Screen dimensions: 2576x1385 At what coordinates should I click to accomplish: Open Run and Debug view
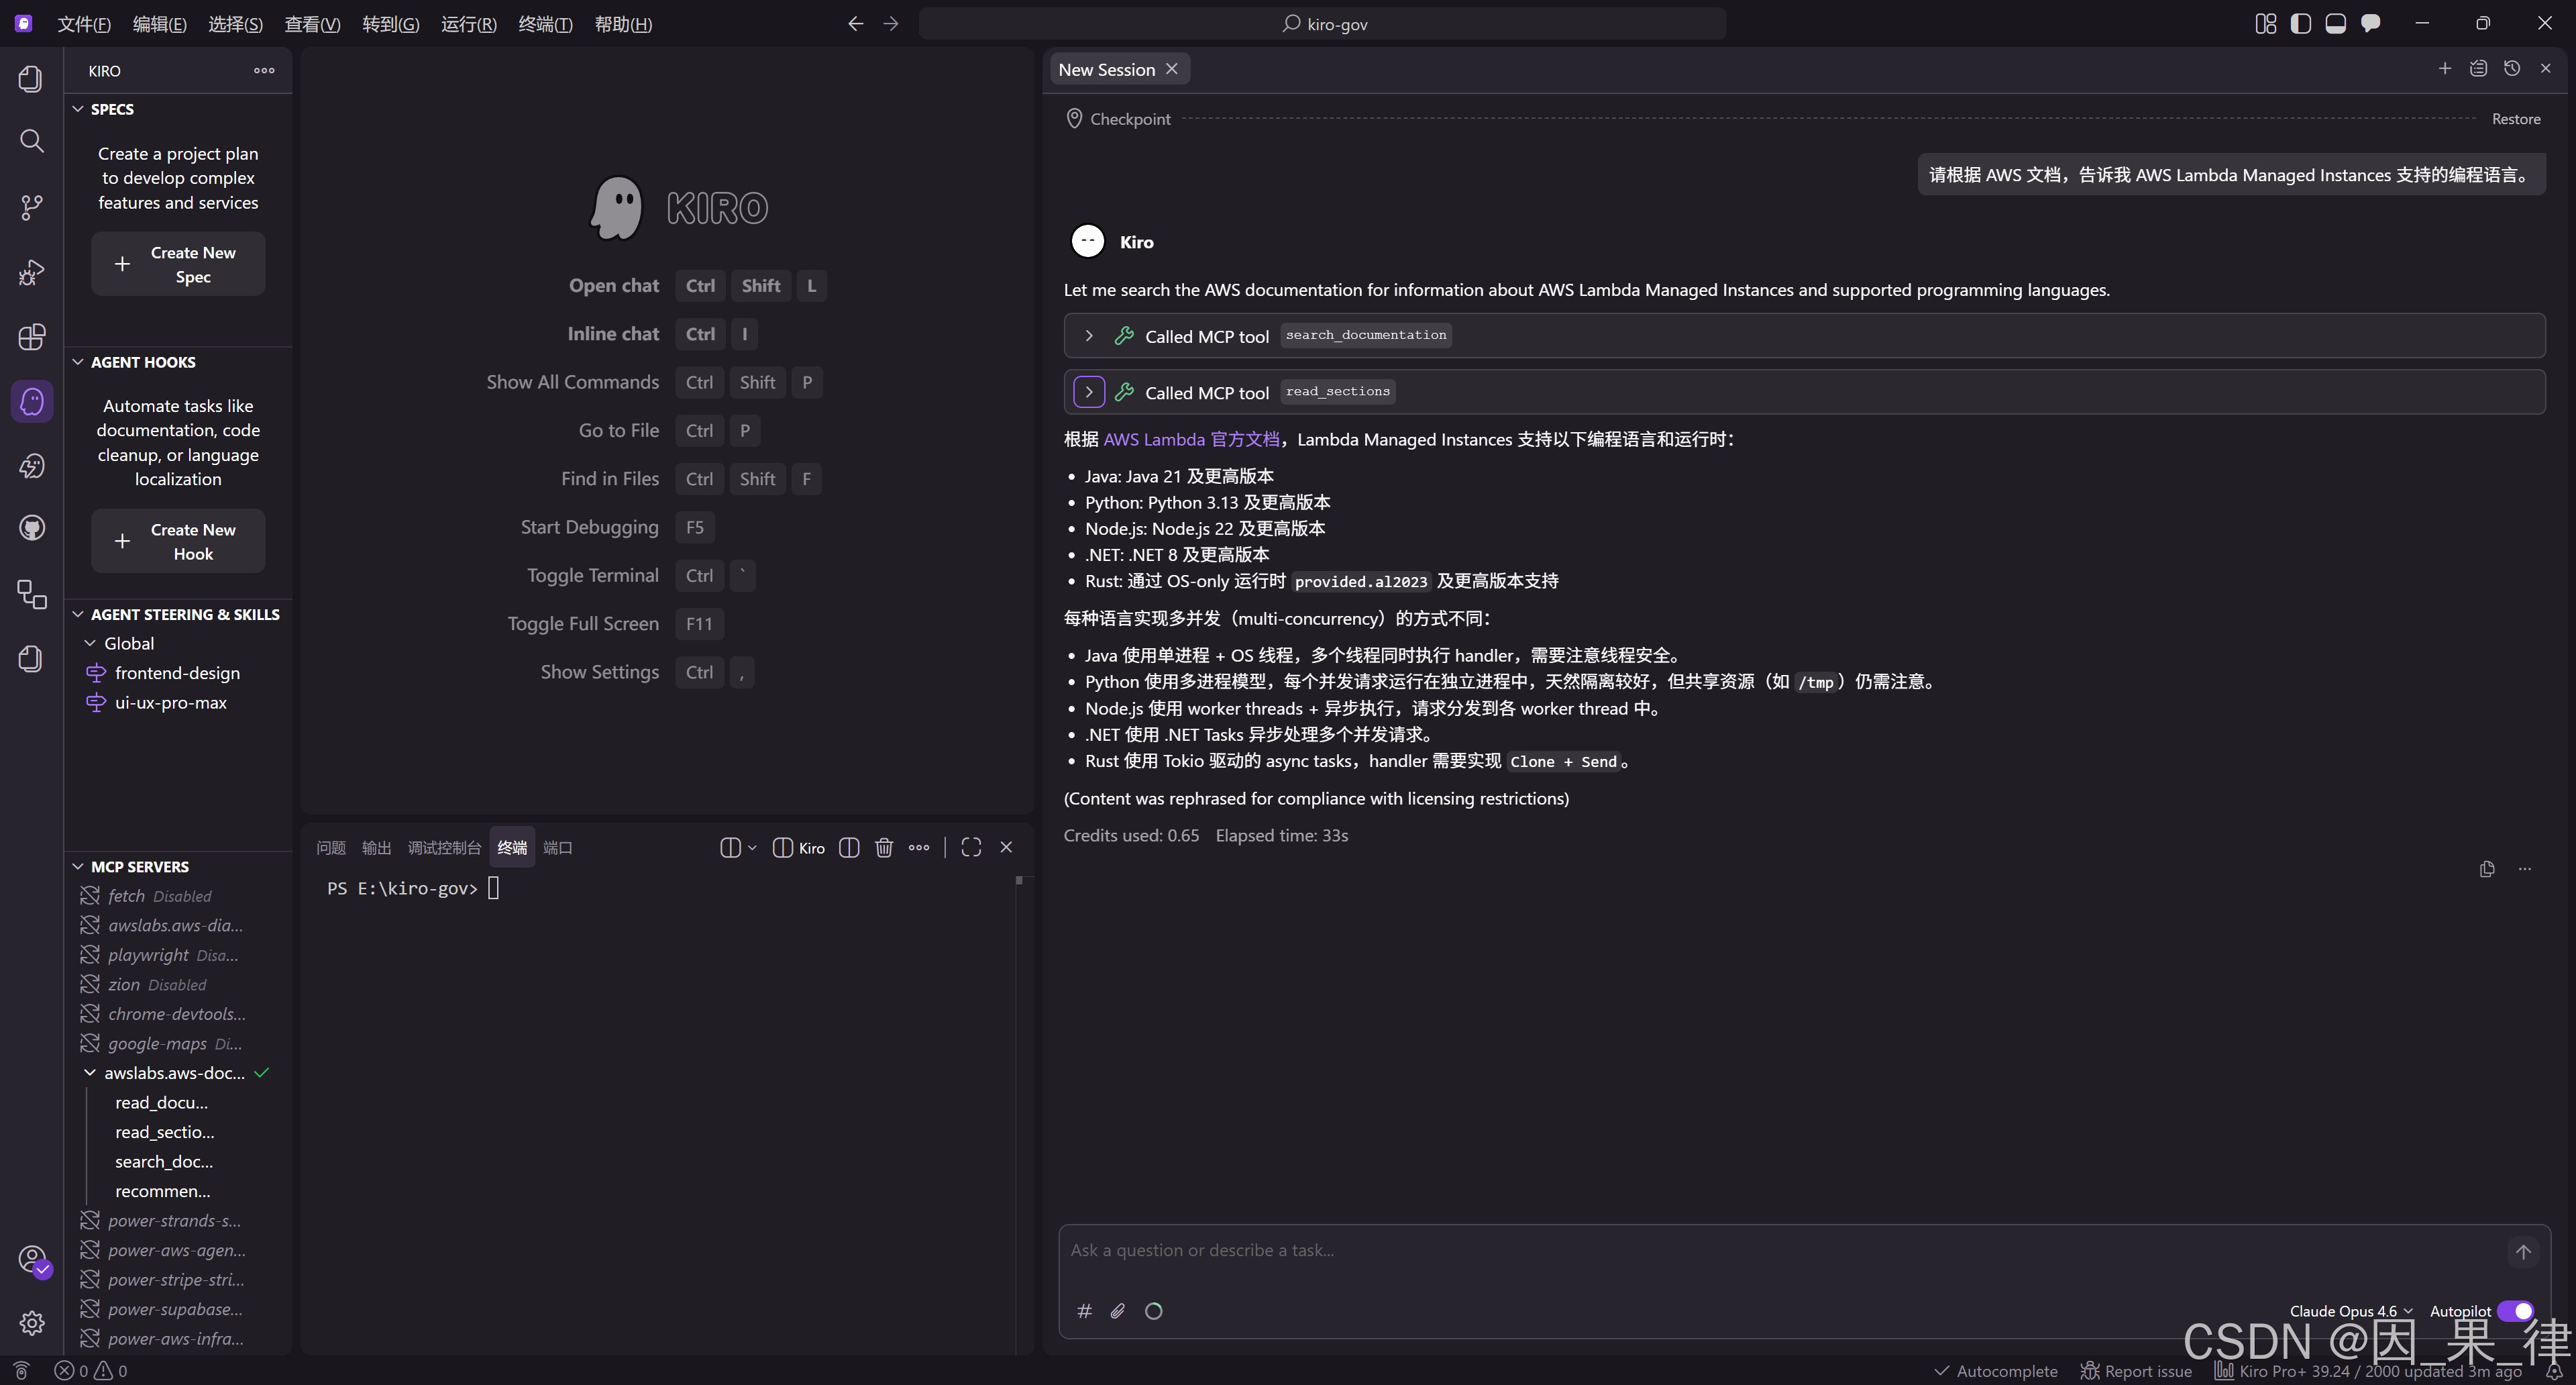click(32, 272)
